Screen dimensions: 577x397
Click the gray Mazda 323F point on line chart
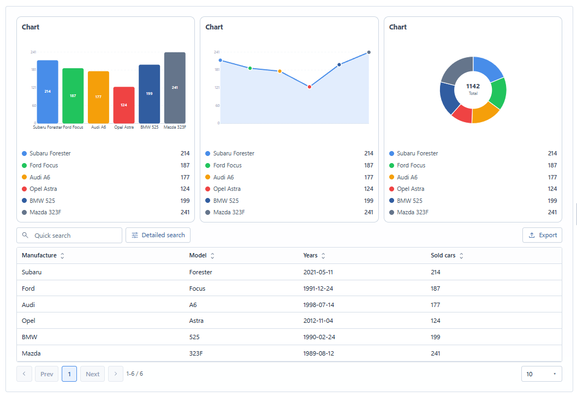[368, 52]
